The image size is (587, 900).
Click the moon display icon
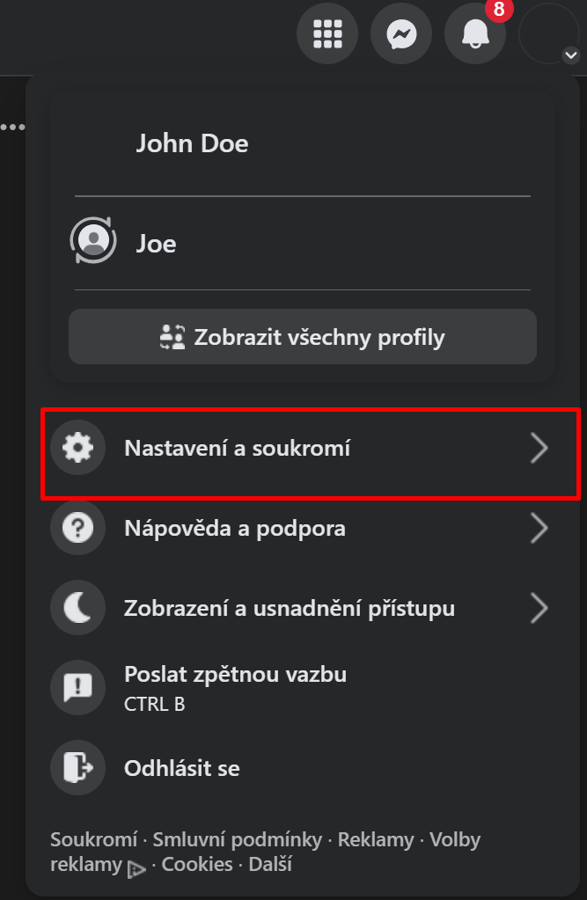click(x=77, y=607)
